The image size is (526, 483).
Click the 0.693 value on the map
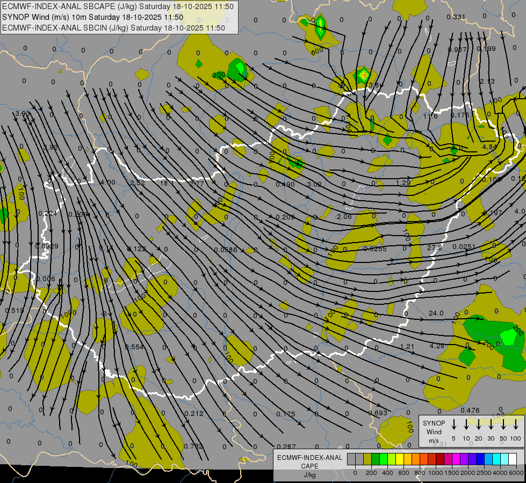[378, 413]
